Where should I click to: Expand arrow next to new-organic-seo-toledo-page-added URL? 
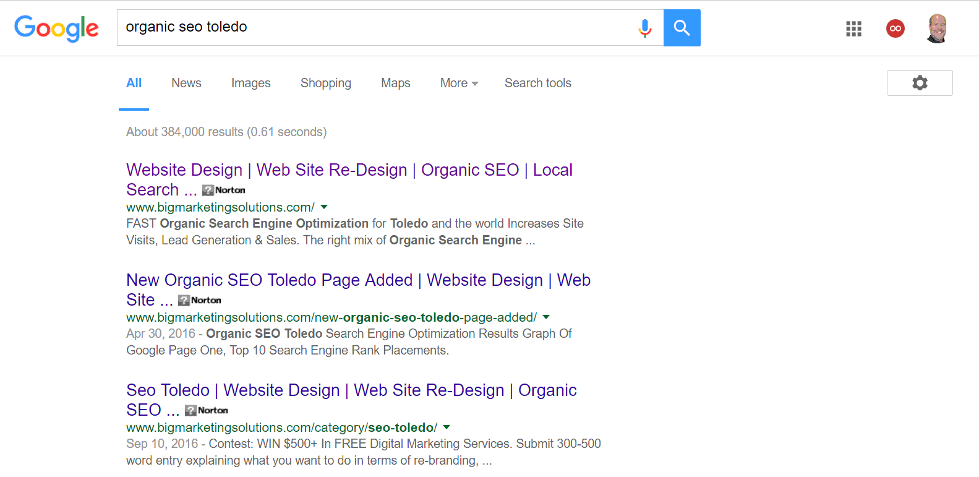pyautogui.click(x=546, y=317)
